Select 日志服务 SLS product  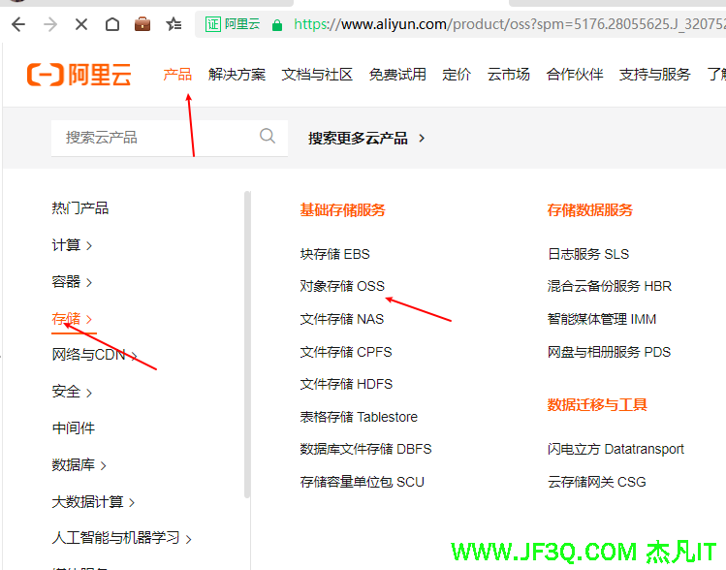[587, 254]
